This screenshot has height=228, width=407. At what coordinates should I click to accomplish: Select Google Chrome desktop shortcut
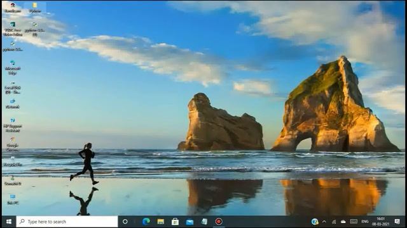13,144
